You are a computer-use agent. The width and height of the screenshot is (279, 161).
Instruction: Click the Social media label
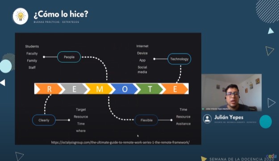tap(142, 69)
